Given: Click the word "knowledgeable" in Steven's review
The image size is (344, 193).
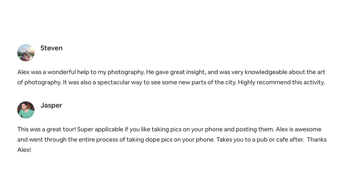Looking at the screenshot, I should coord(266,72).
